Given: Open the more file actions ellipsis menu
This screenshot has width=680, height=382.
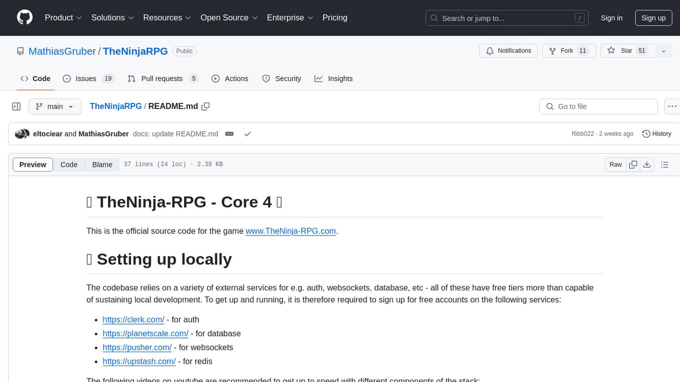Looking at the screenshot, I should tap(672, 106).
